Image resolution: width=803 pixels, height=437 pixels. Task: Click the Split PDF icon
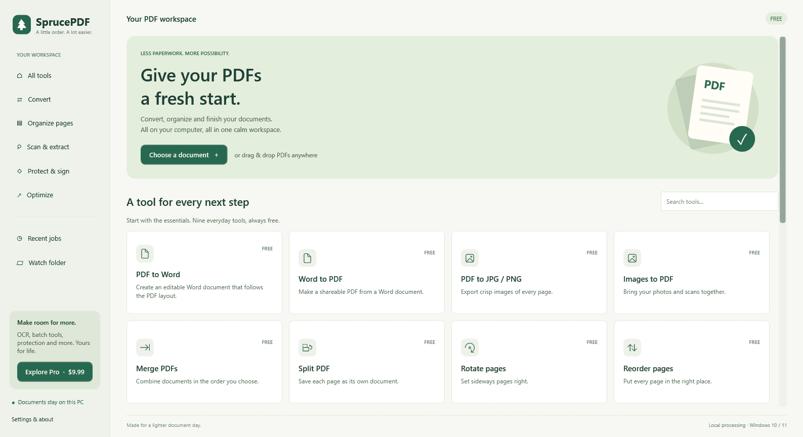click(x=307, y=347)
